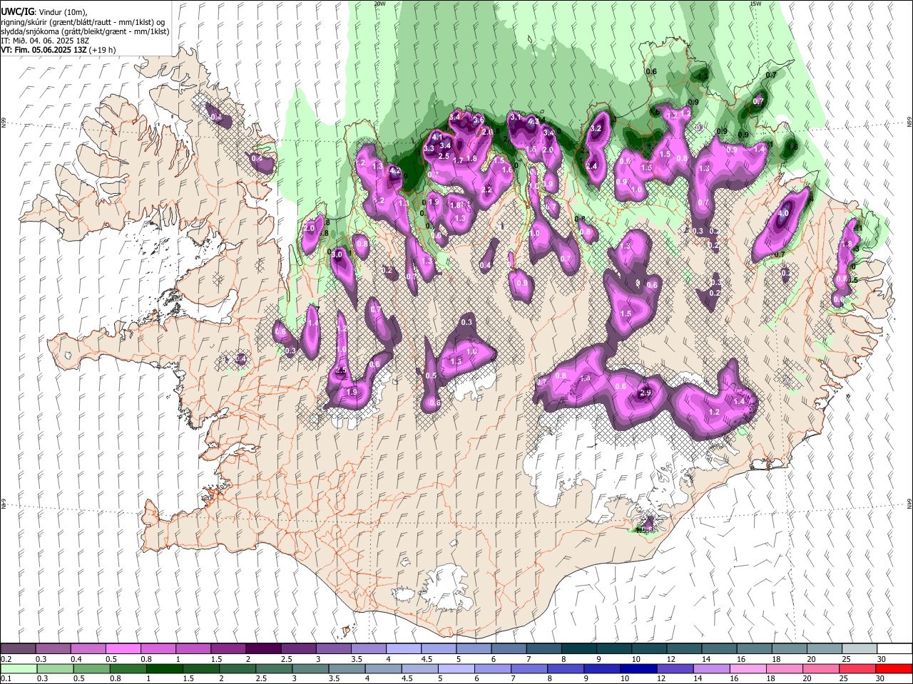The height and width of the screenshot is (684, 913).
Task: Click the palest green lower-legend swatch at 0.1
Action: pyautogui.click(x=19, y=668)
